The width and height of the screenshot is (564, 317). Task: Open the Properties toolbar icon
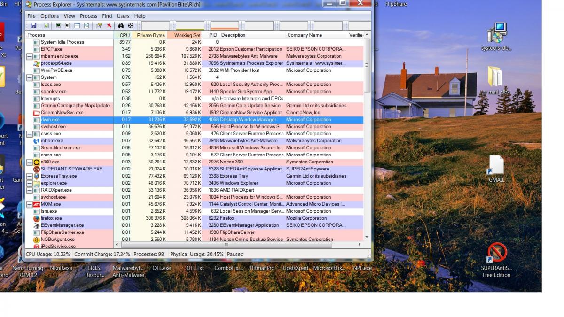(x=99, y=25)
